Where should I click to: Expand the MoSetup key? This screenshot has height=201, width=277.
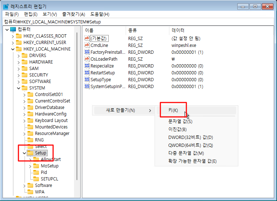pyautogui.click(x=30, y=166)
